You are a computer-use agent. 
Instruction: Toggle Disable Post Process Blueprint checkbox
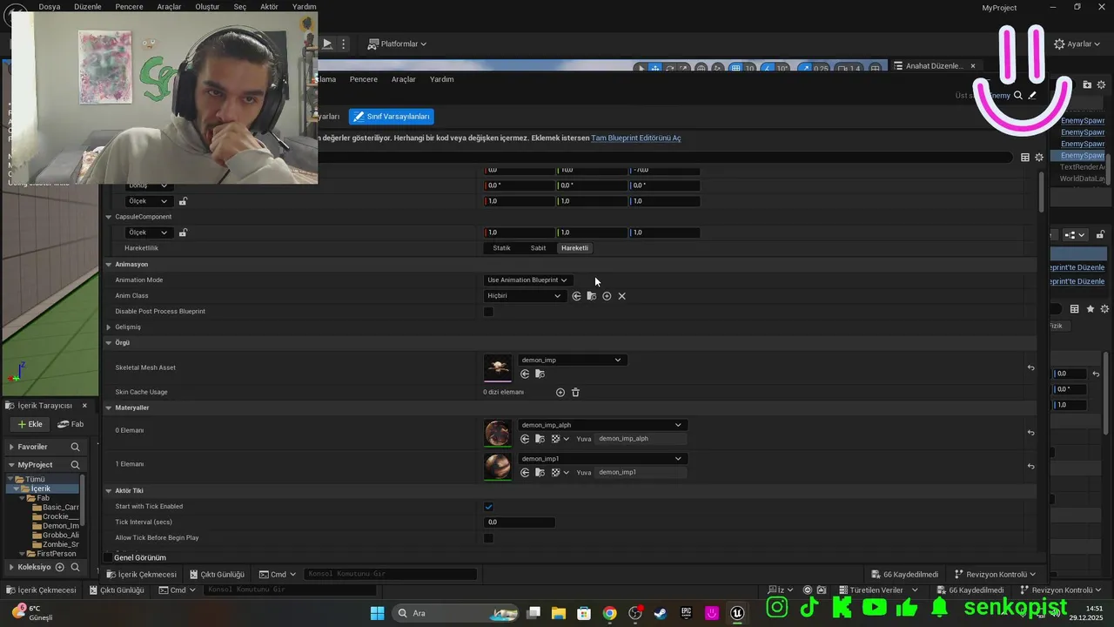[x=488, y=312]
